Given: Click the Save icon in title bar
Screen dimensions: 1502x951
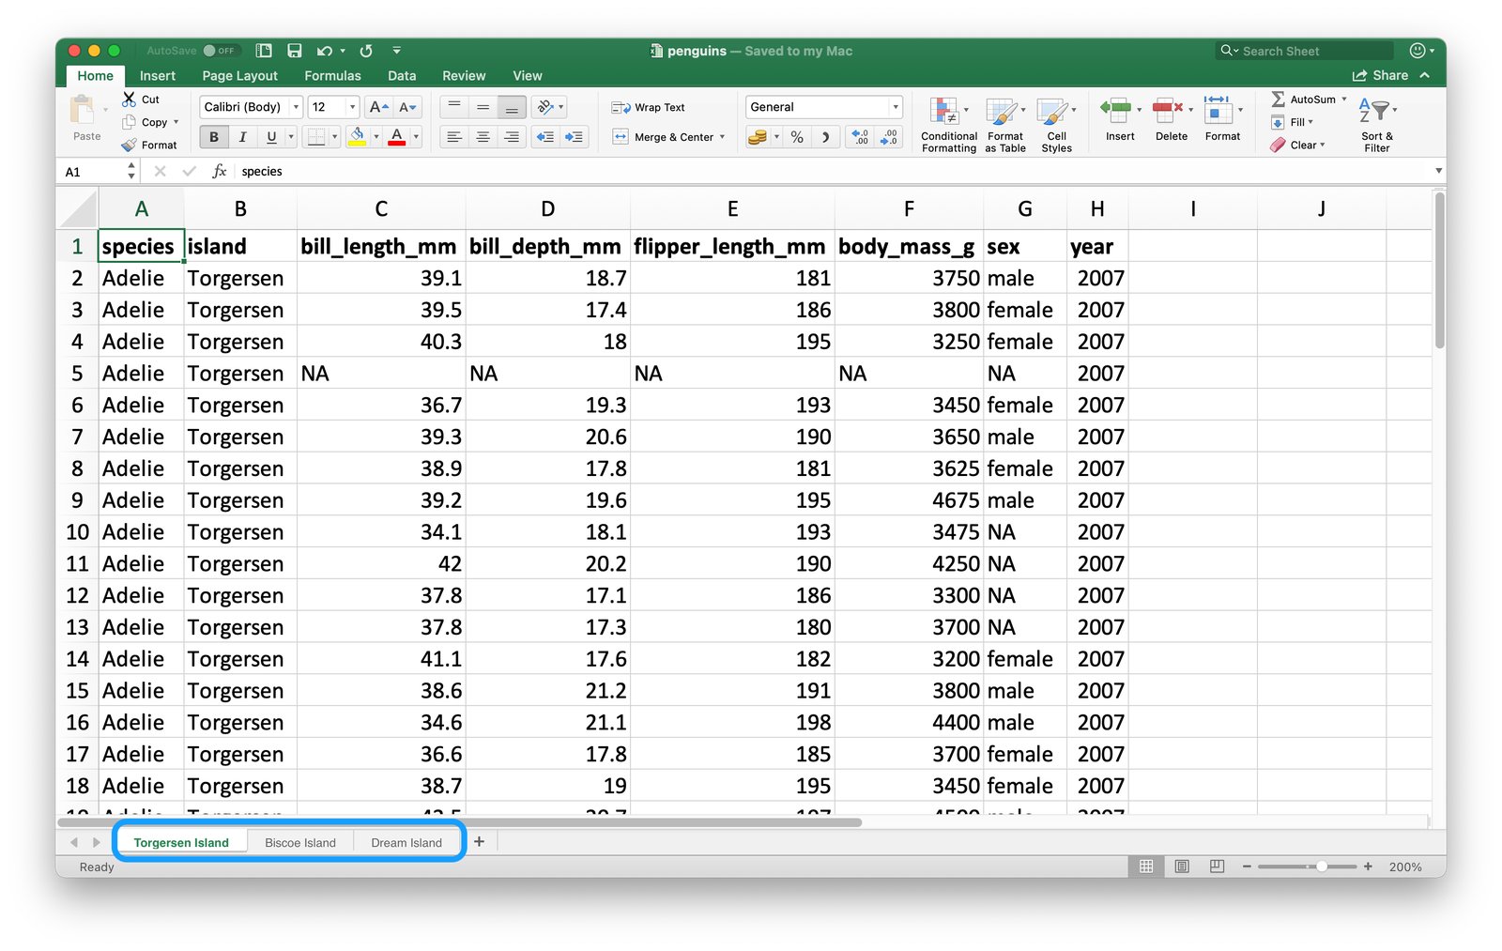Looking at the screenshot, I should click(x=295, y=51).
